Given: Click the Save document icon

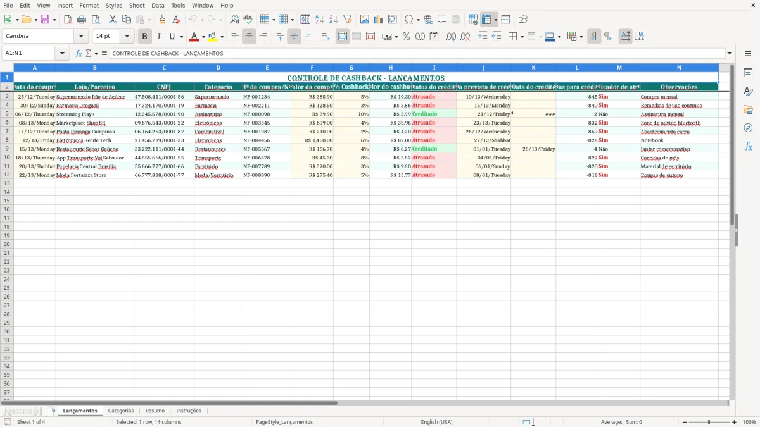Looking at the screenshot, I should click(x=45, y=20).
